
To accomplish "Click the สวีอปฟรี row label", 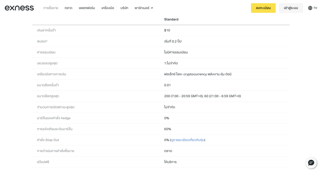I will [x=43, y=162].
